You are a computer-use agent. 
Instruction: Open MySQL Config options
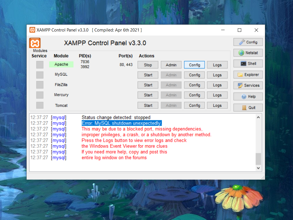pos(194,75)
